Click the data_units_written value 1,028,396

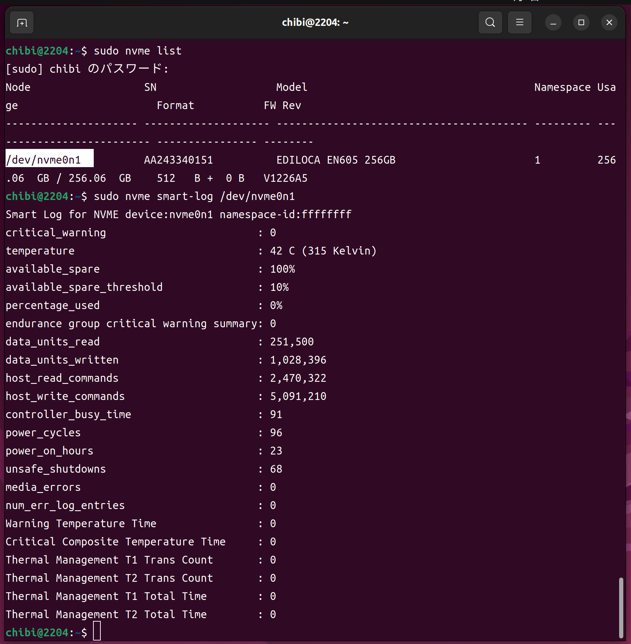(x=298, y=360)
